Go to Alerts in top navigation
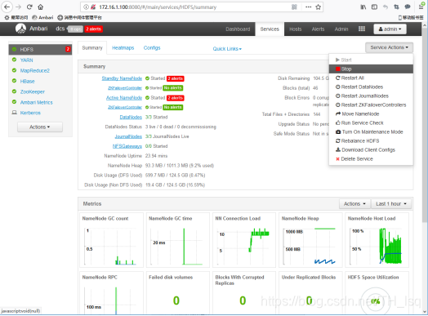The image size is (428, 316). coord(318,29)
